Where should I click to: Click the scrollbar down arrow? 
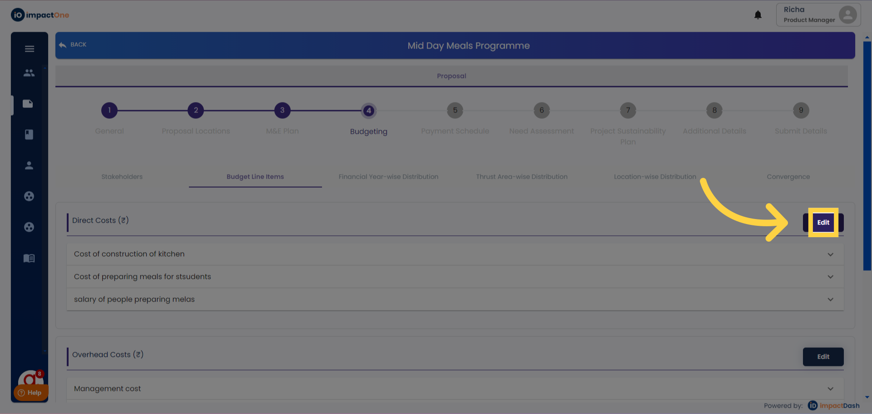tap(867, 397)
